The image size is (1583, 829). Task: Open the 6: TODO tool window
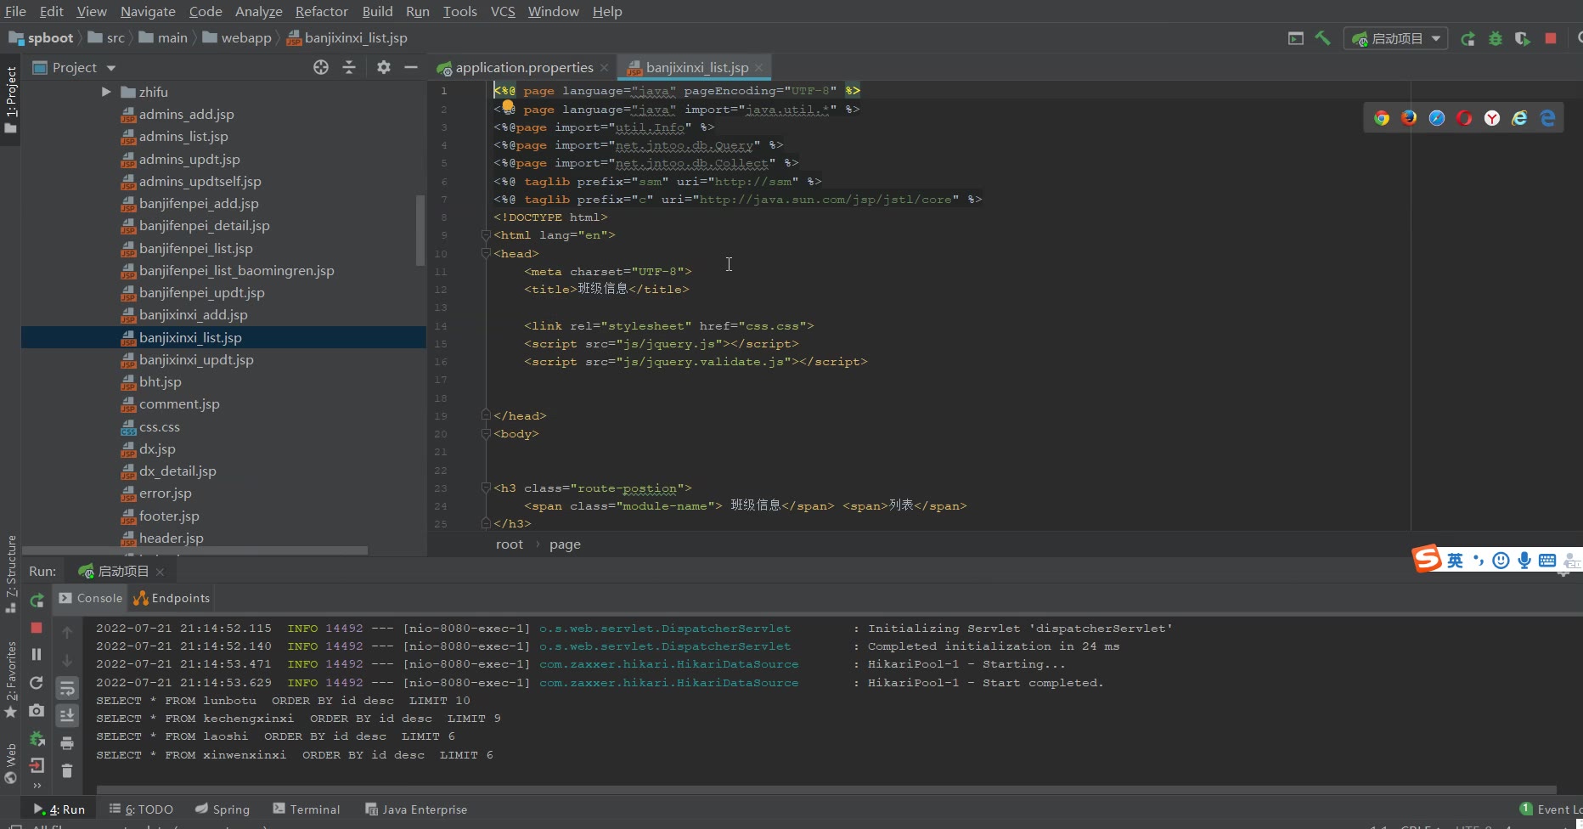coord(141,809)
